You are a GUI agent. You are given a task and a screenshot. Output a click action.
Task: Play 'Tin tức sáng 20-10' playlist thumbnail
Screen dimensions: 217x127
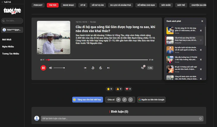(170, 31)
